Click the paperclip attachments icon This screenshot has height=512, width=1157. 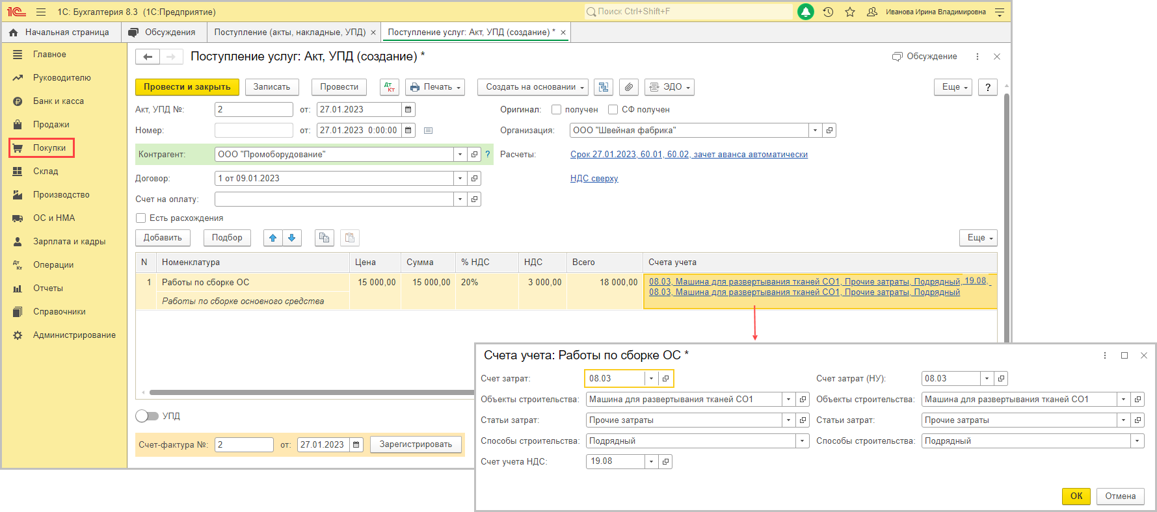(x=628, y=87)
